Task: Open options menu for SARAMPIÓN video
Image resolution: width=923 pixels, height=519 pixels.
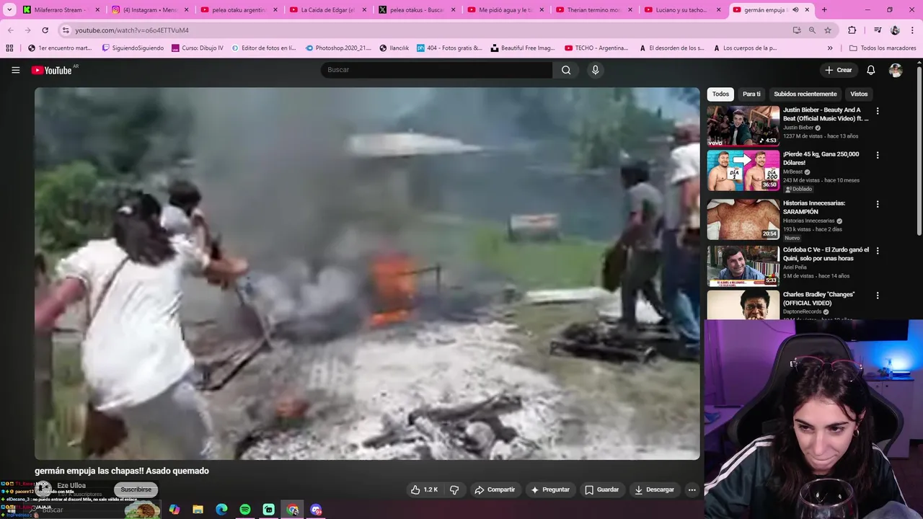Action: pyautogui.click(x=878, y=204)
